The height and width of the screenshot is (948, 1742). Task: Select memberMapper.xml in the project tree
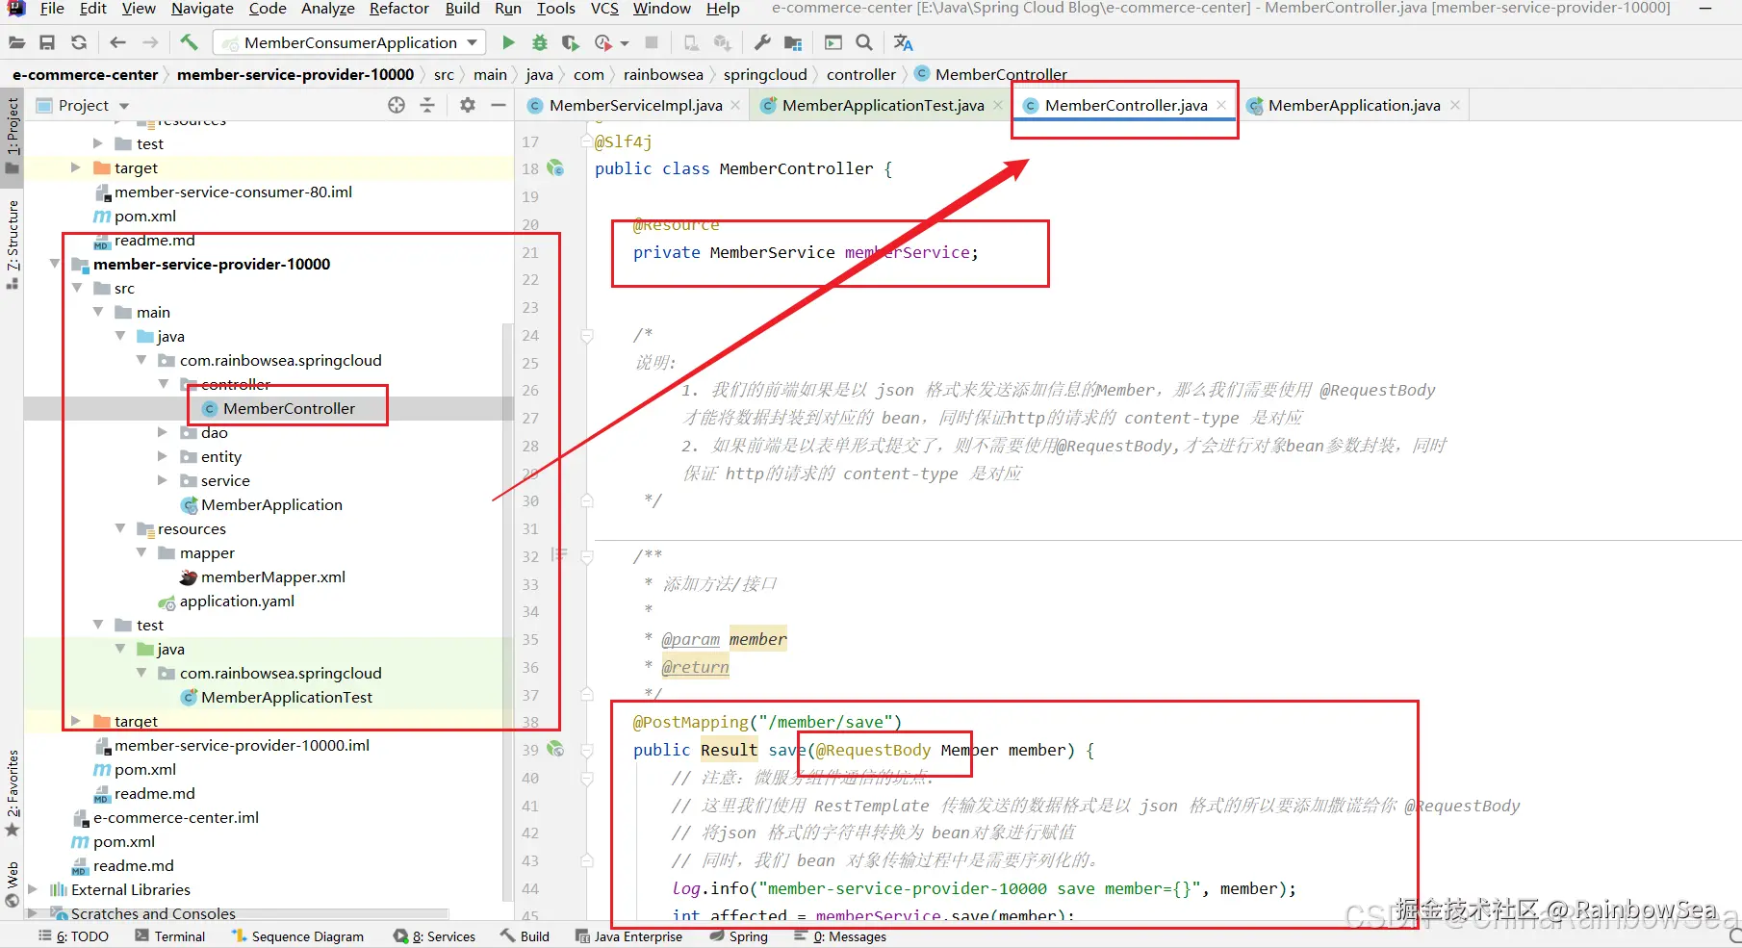[x=272, y=576]
